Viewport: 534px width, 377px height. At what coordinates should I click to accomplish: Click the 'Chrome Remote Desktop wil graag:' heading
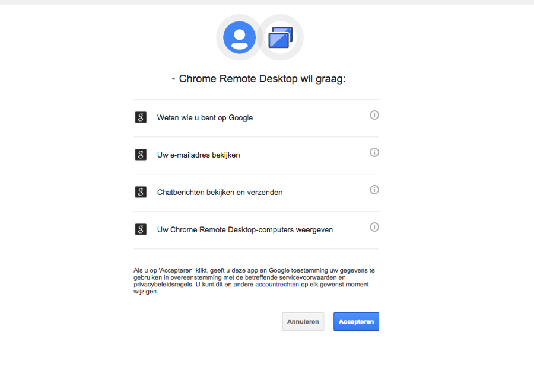pyautogui.click(x=262, y=79)
